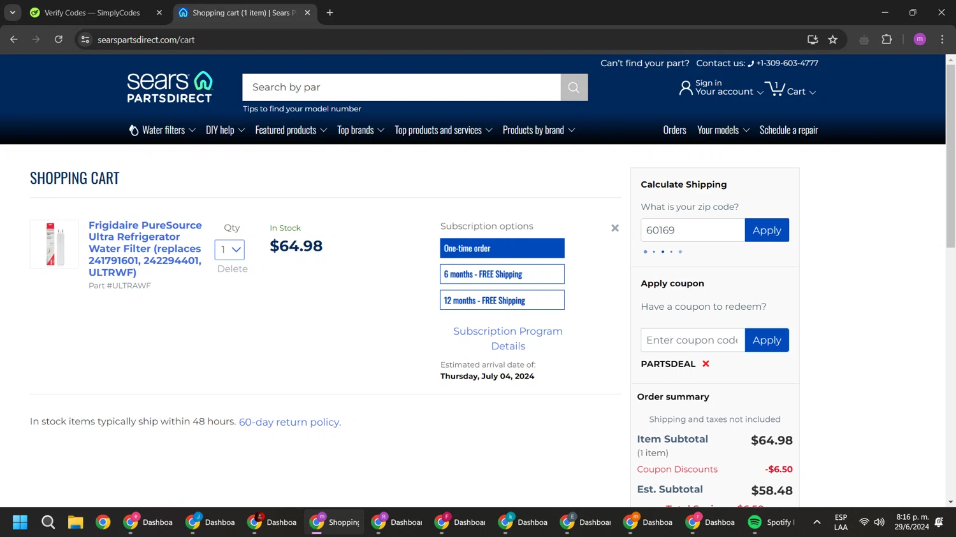Select 12 months - FREE Shipping option
Image resolution: width=956 pixels, height=537 pixels.
[x=502, y=300]
